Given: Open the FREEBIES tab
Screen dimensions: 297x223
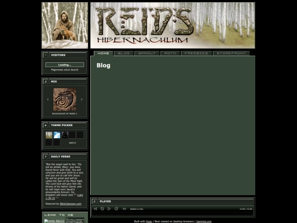Looking at the screenshot, I should coord(196,53).
